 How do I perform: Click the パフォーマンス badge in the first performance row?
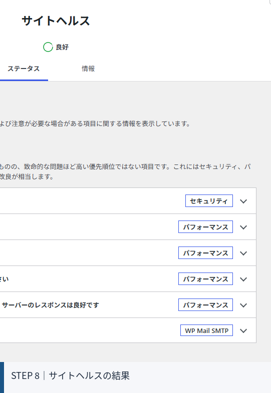[x=205, y=227]
